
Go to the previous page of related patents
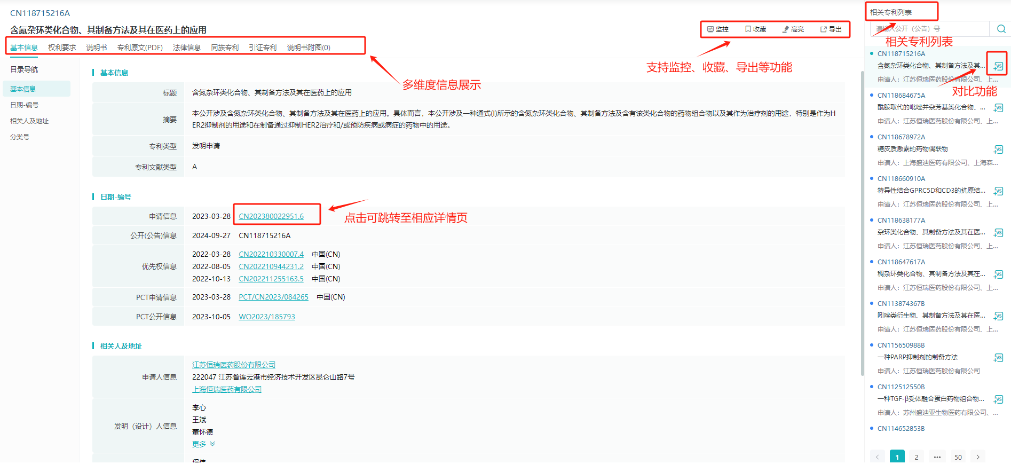[877, 457]
